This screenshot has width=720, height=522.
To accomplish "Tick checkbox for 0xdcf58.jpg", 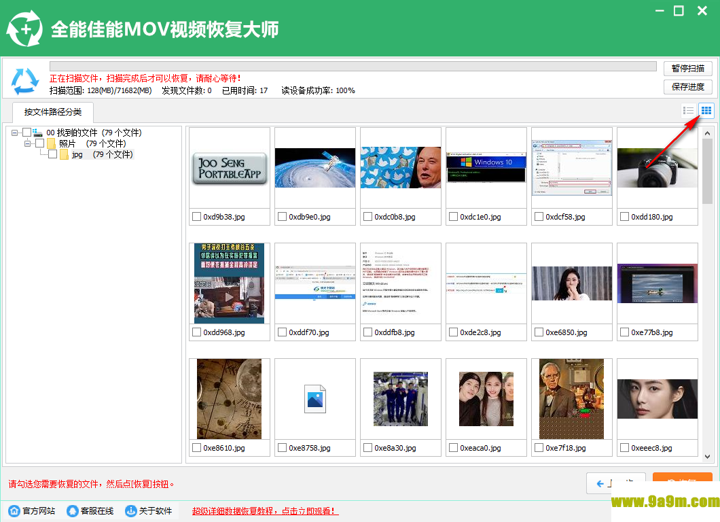I will click(x=539, y=216).
